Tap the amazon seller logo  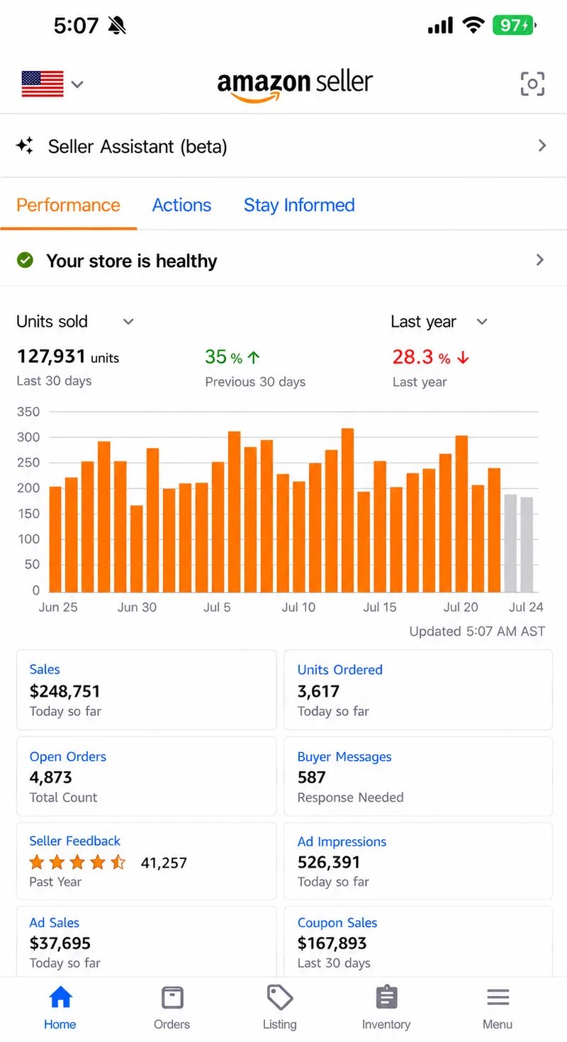click(295, 85)
